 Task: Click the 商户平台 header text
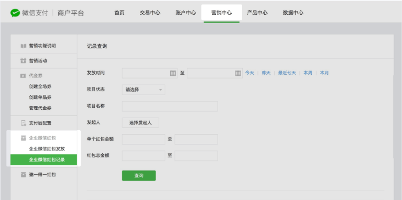(71, 13)
